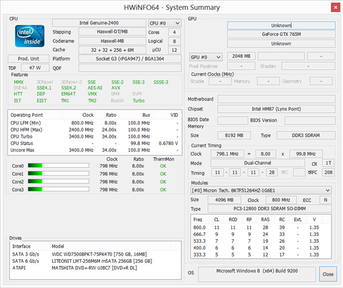Click the 333.3 frequency timing row
Image resolution: width=343 pixels, height=288 pixels.
pos(261,254)
